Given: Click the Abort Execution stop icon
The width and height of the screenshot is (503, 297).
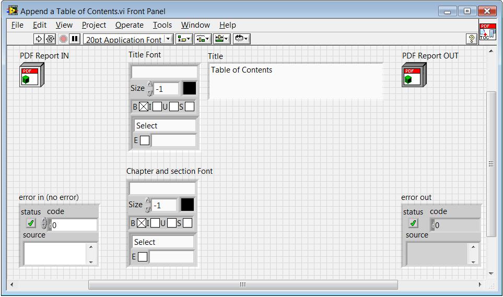Looking at the screenshot, I should point(63,39).
